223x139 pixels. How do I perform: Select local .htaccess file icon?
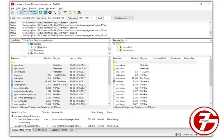coord(12,75)
